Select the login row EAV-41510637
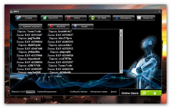Image resolution: width=171 pixels, height=108 pixels. pyautogui.click(x=60, y=35)
